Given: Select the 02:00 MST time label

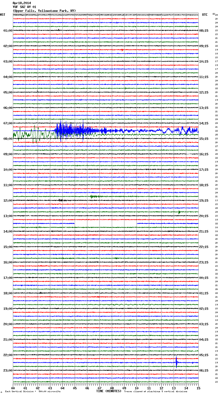Looking at the screenshot, I should (8, 46).
